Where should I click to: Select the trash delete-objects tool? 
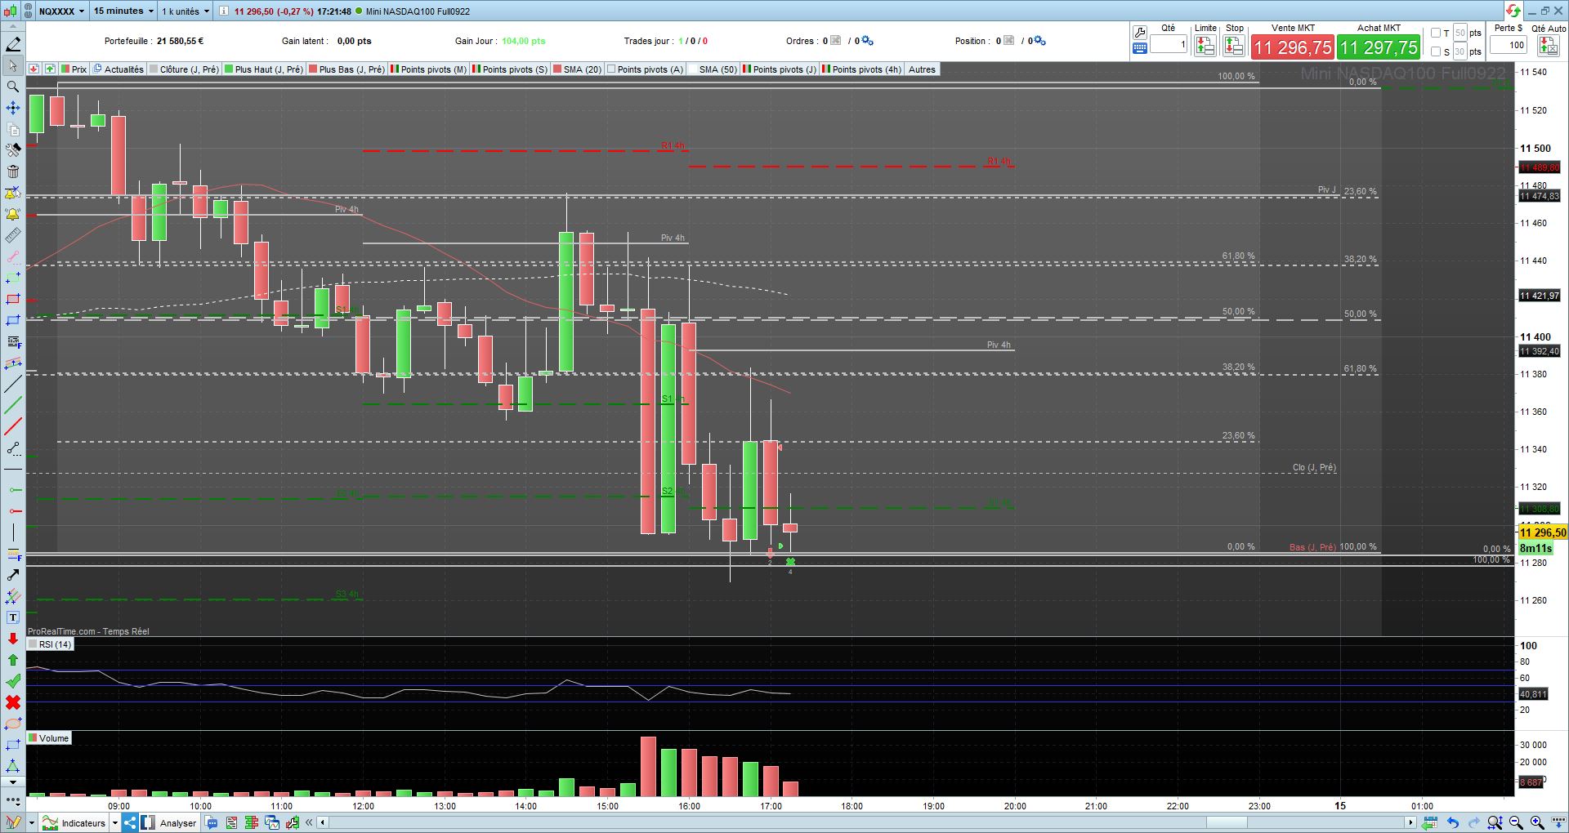12,171
